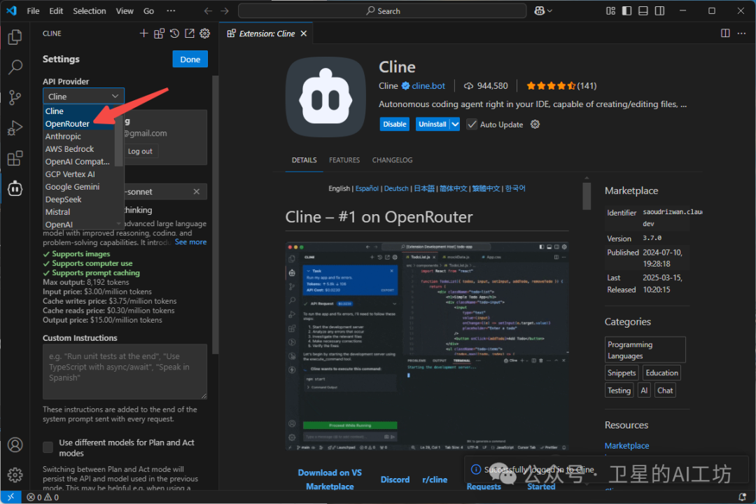
Task: Select the Source Control icon
Action: [15, 97]
